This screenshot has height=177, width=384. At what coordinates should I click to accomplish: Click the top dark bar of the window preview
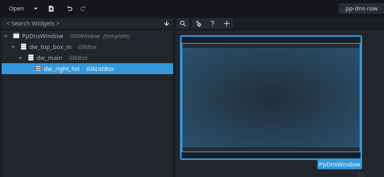click(x=271, y=40)
